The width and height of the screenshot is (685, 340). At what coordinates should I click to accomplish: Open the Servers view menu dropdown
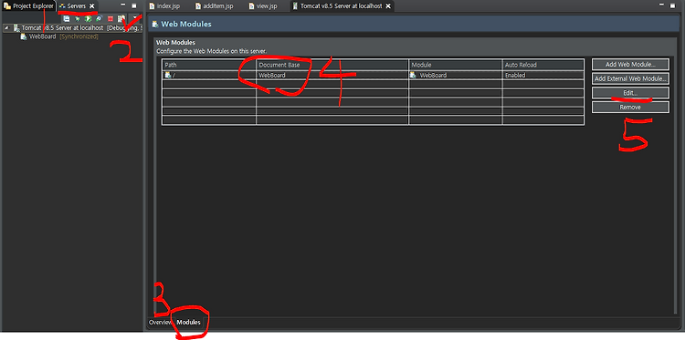coord(134,17)
